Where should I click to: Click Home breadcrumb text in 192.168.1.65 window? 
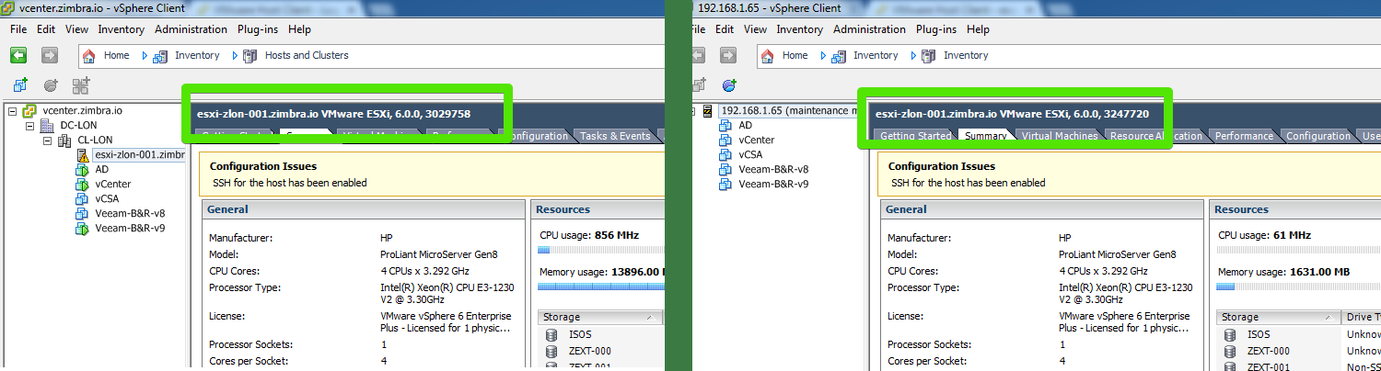(795, 55)
